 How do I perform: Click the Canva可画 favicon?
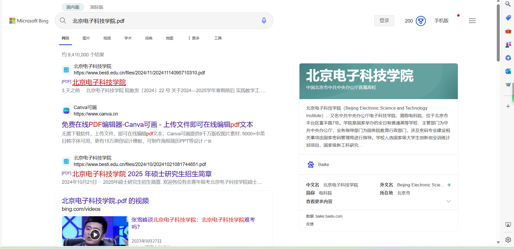(x=66, y=111)
